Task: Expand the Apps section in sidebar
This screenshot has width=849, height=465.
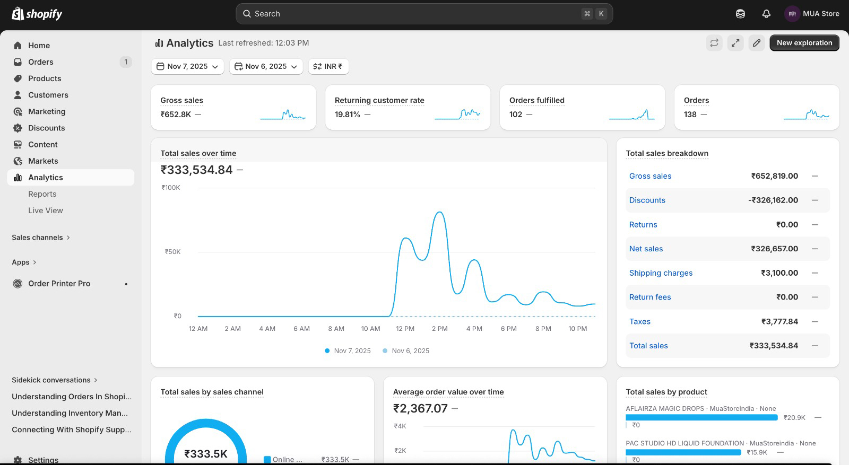Action: click(x=24, y=262)
